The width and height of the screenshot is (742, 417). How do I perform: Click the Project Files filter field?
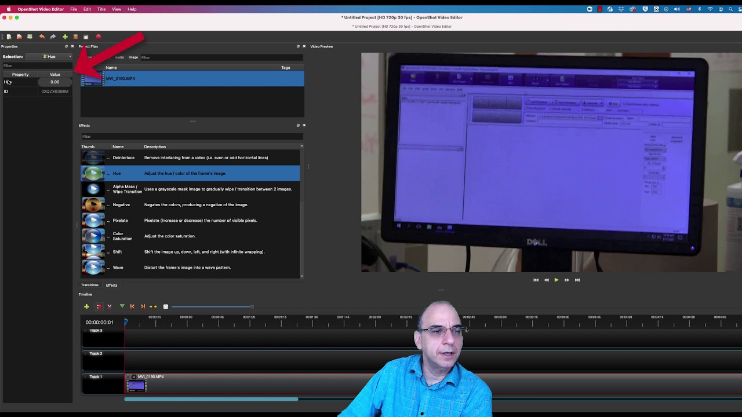tap(221, 57)
